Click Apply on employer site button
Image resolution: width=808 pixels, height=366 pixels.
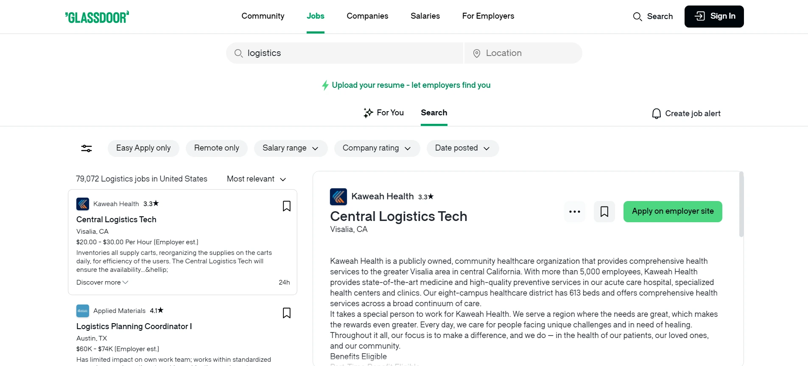tap(673, 212)
